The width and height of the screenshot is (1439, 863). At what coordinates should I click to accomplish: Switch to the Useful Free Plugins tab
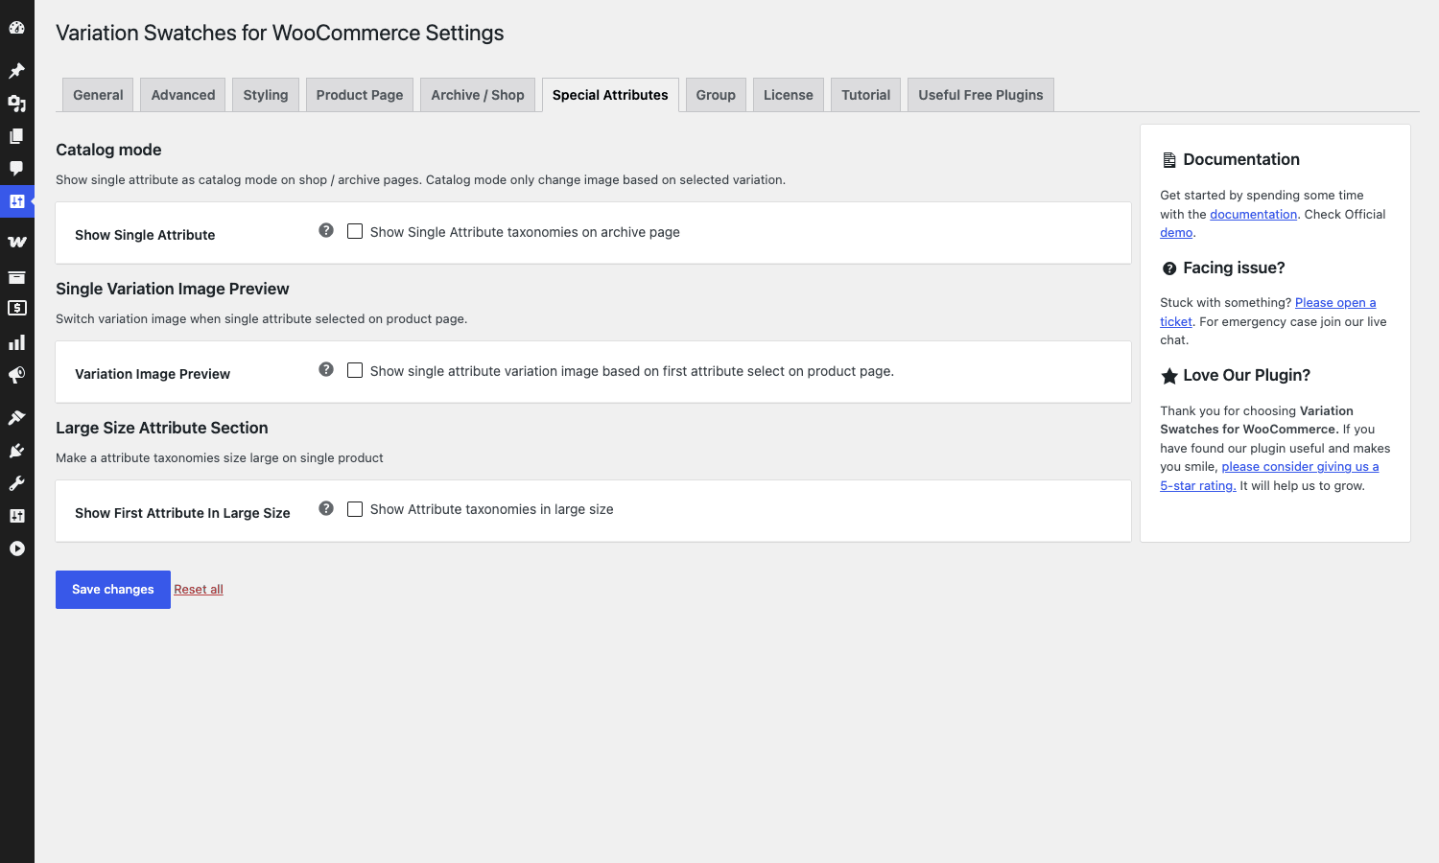pyautogui.click(x=980, y=95)
